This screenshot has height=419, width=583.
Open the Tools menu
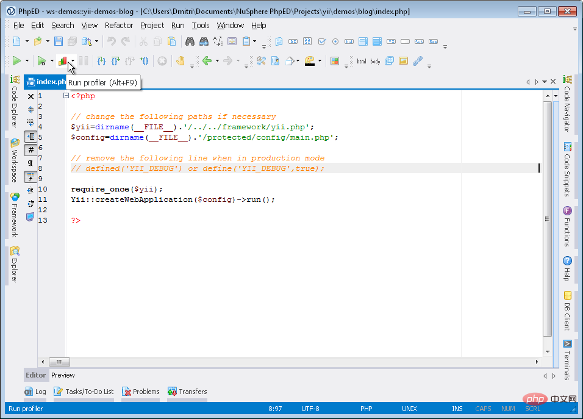pyautogui.click(x=201, y=25)
